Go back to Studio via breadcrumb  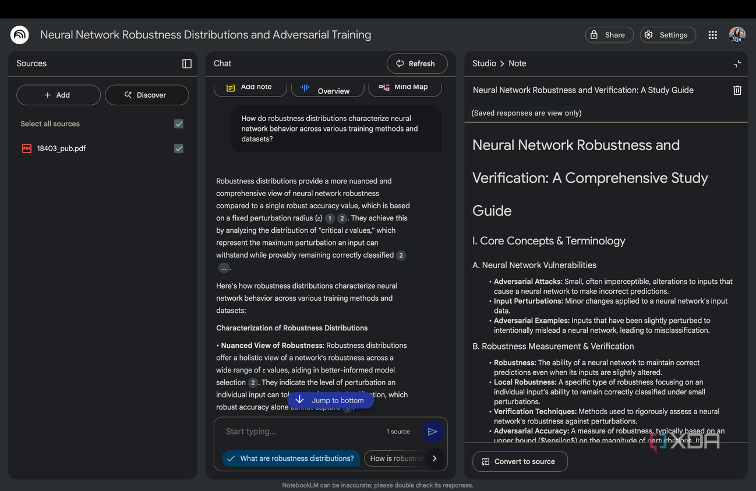tap(484, 63)
